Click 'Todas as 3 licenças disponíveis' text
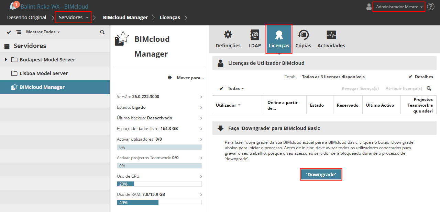Viewport: 440px width, 212px height. 333,77
